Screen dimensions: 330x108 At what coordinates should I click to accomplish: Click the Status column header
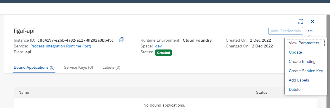point(262,92)
